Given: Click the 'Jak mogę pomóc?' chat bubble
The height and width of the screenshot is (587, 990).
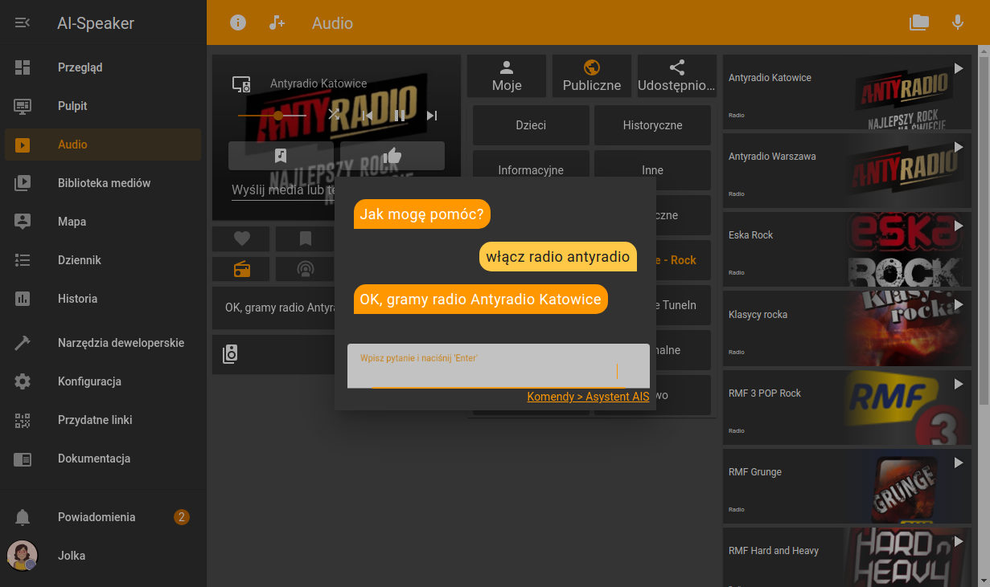Looking at the screenshot, I should coord(421,214).
